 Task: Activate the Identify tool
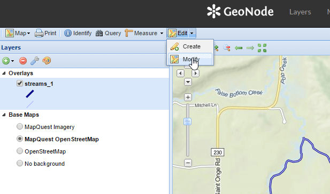pyautogui.click(x=78, y=33)
